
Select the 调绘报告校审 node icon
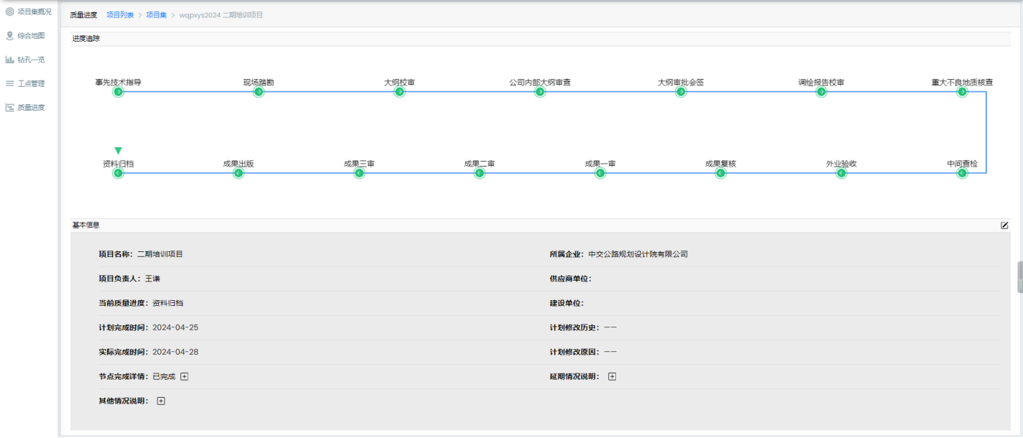coord(821,92)
